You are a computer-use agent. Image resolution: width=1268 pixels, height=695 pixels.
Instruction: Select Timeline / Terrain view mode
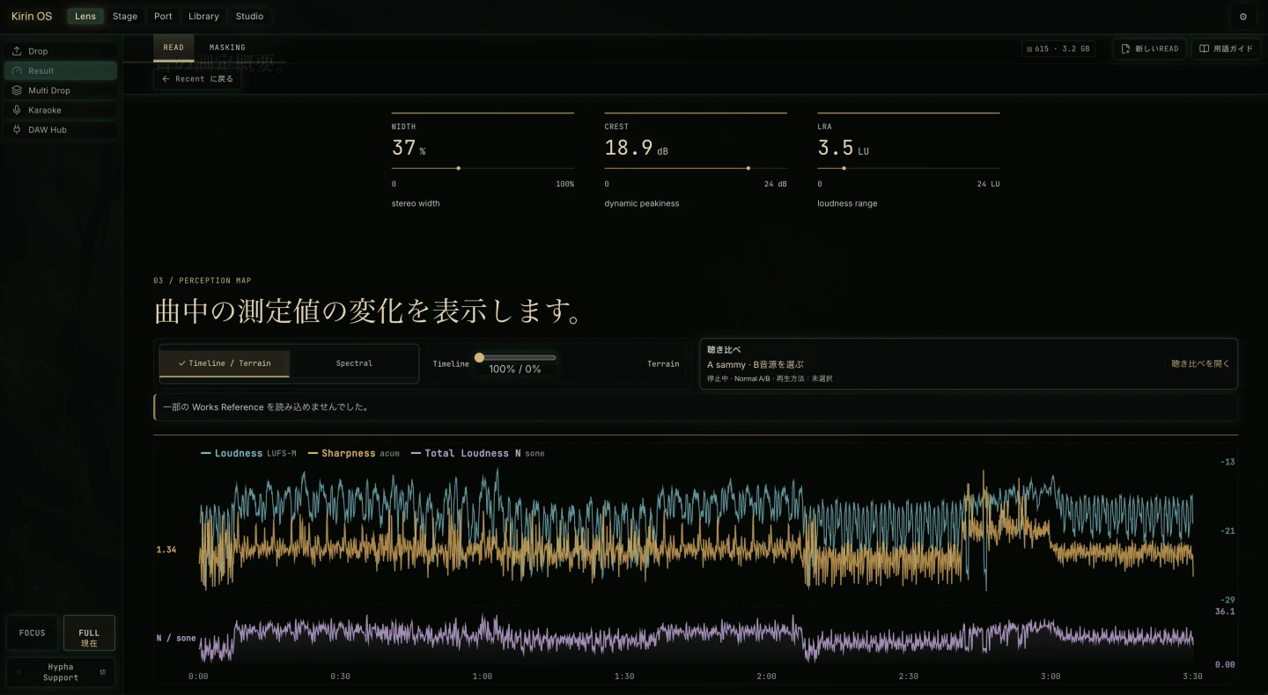click(225, 363)
